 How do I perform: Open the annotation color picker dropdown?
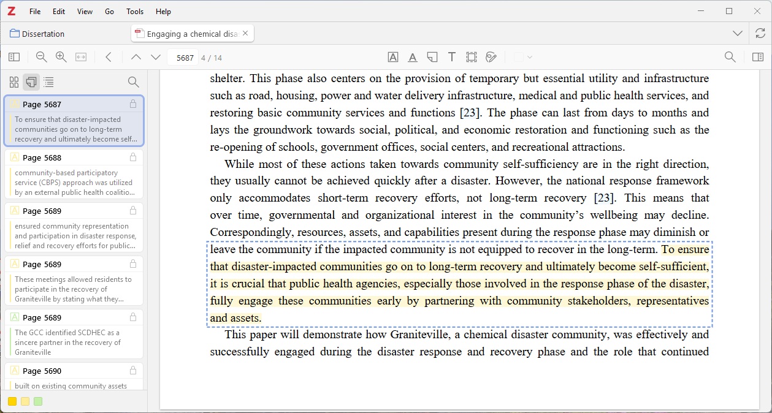point(523,57)
